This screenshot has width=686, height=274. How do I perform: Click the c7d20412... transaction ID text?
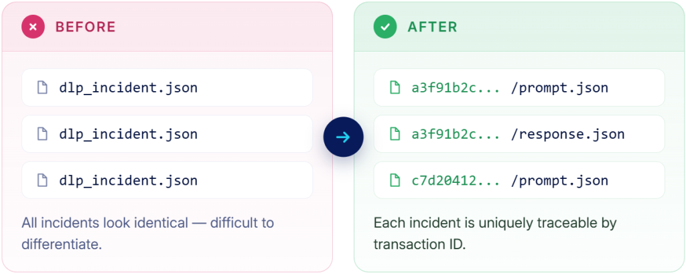(456, 180)
